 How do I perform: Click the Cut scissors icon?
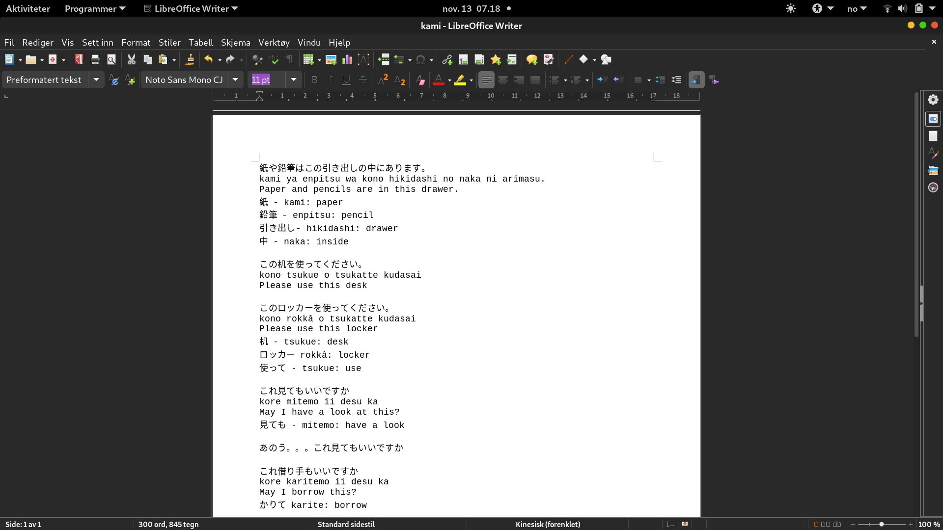click(131, 60)
